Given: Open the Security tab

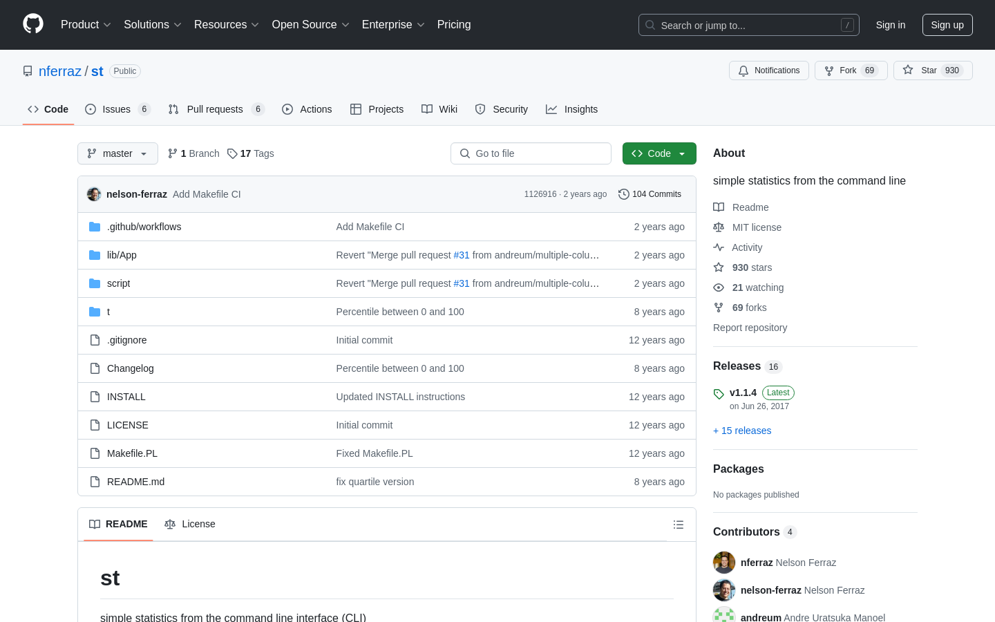Looking at the screenshot, I should pyautogui.click(x=502, y=109).
